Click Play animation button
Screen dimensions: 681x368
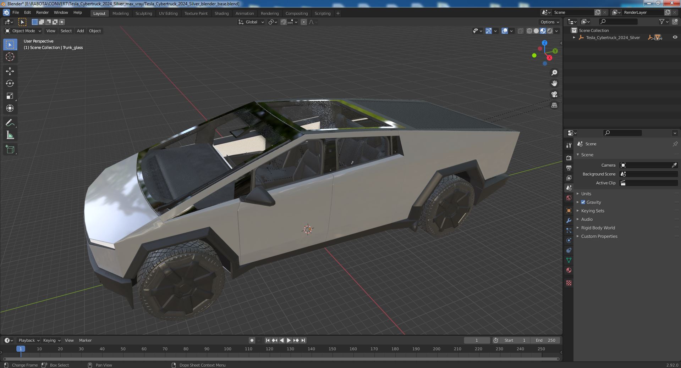(x=289, y=340)
